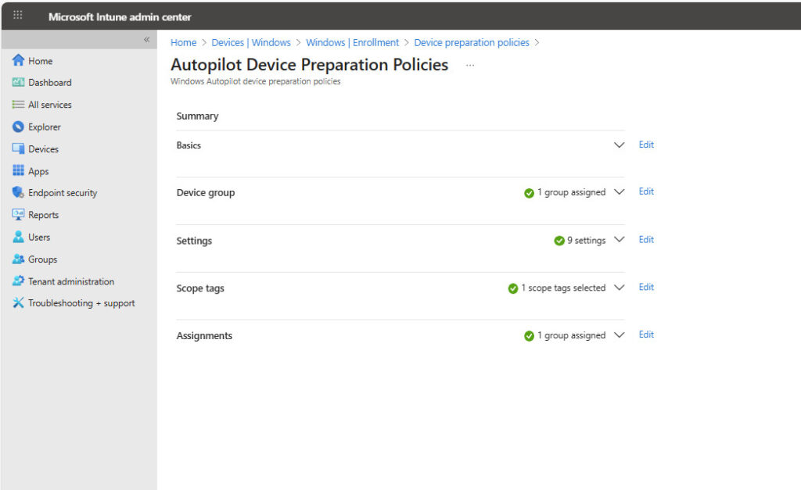Open the app launcher waffle icon
The height and width of the screenshot is (490, 801).
18,16
